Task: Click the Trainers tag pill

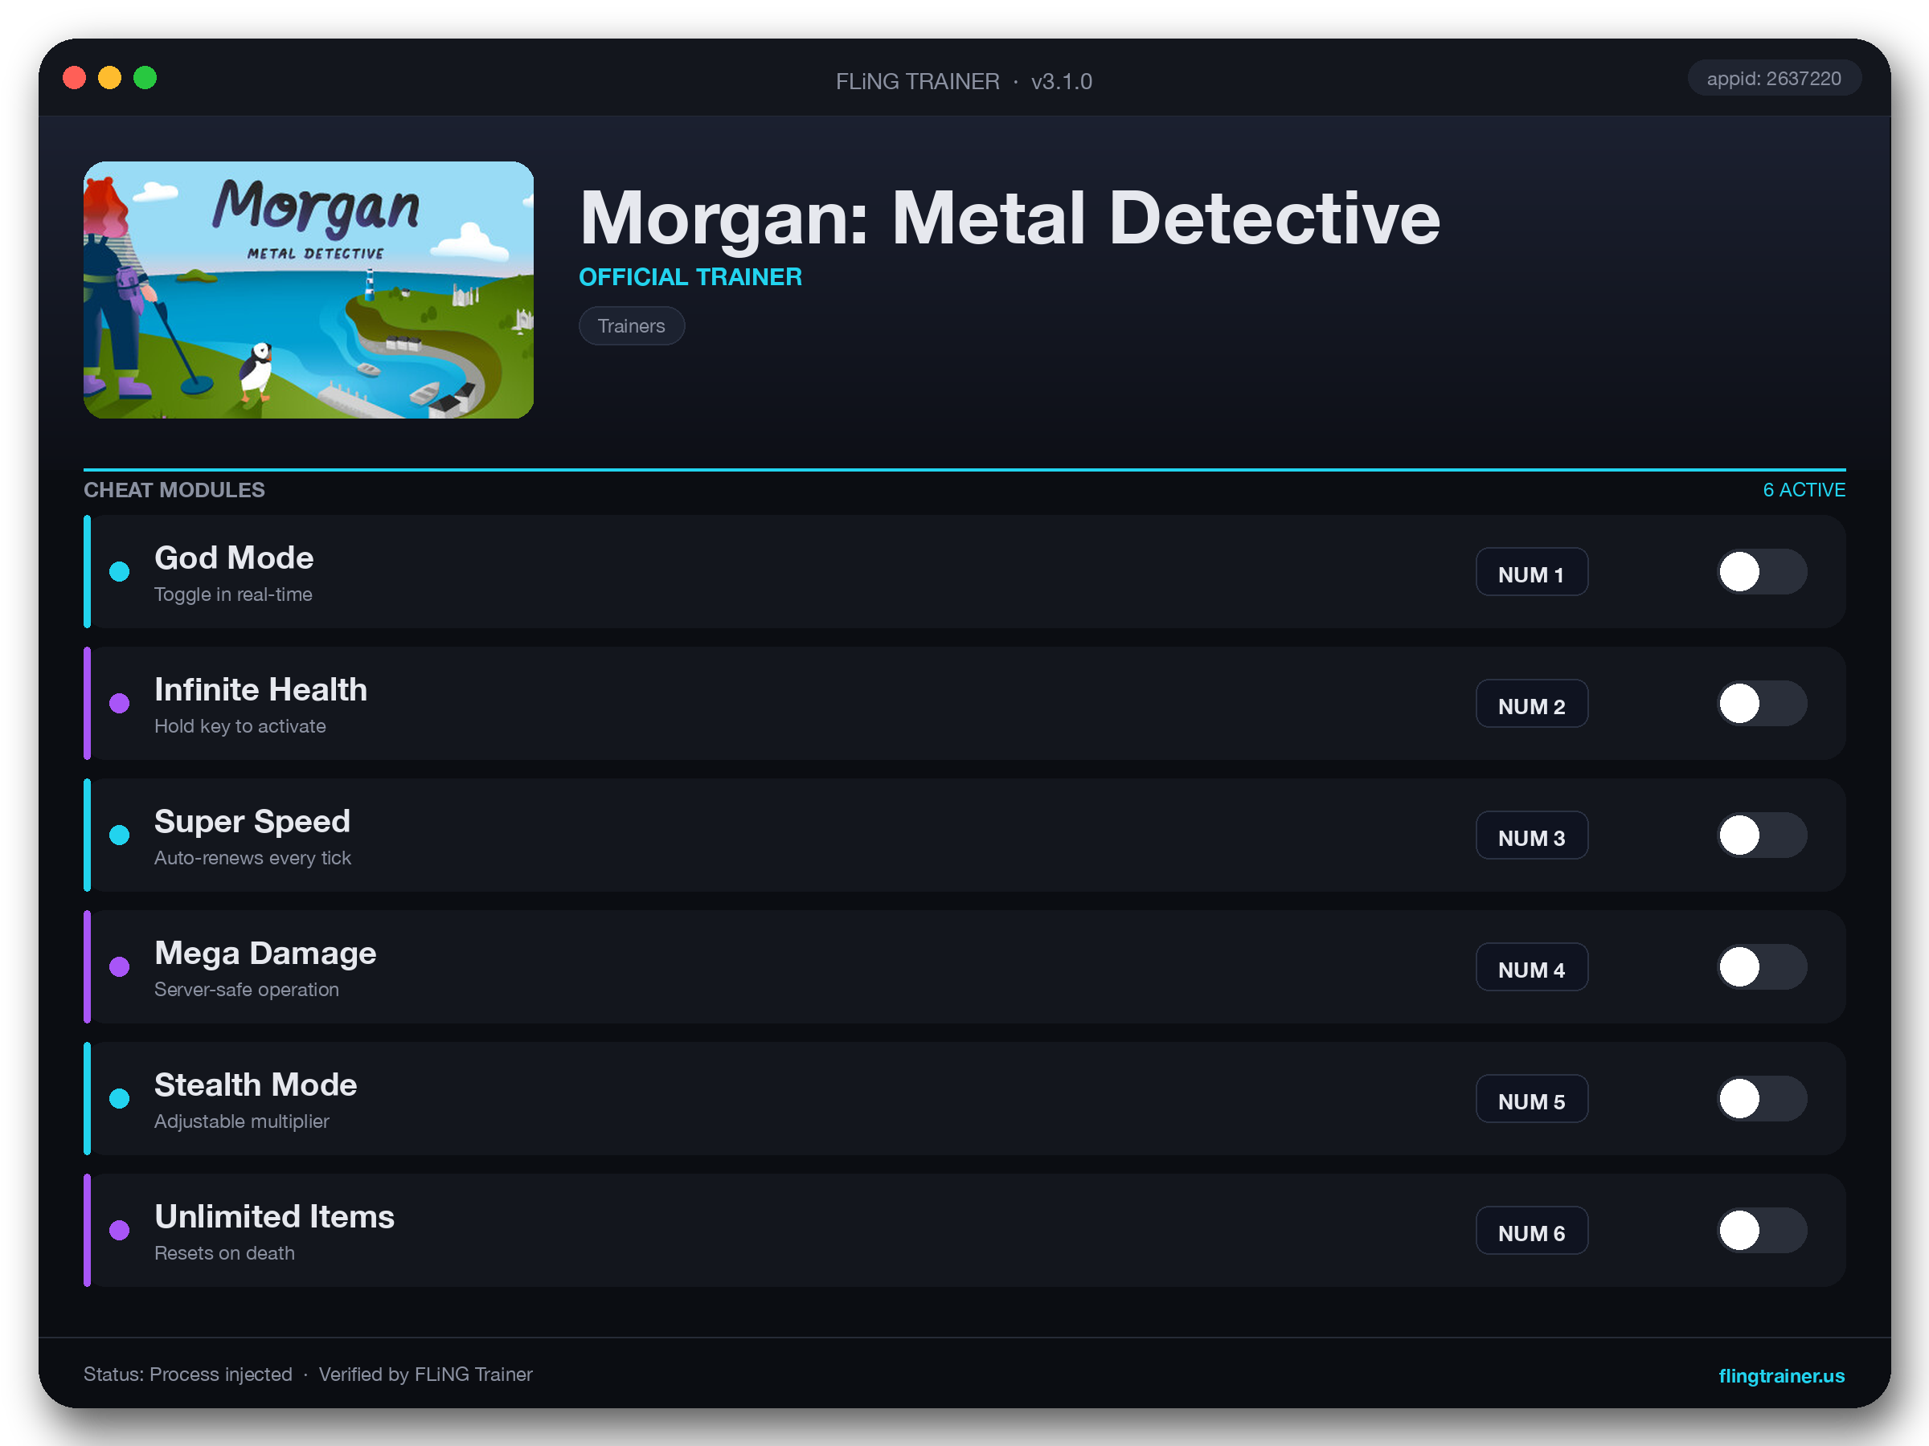Action: (x=632, y=326)
